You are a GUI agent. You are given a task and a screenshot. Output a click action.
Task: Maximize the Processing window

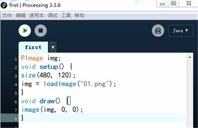pyautogui.click(x=174, y=3)
